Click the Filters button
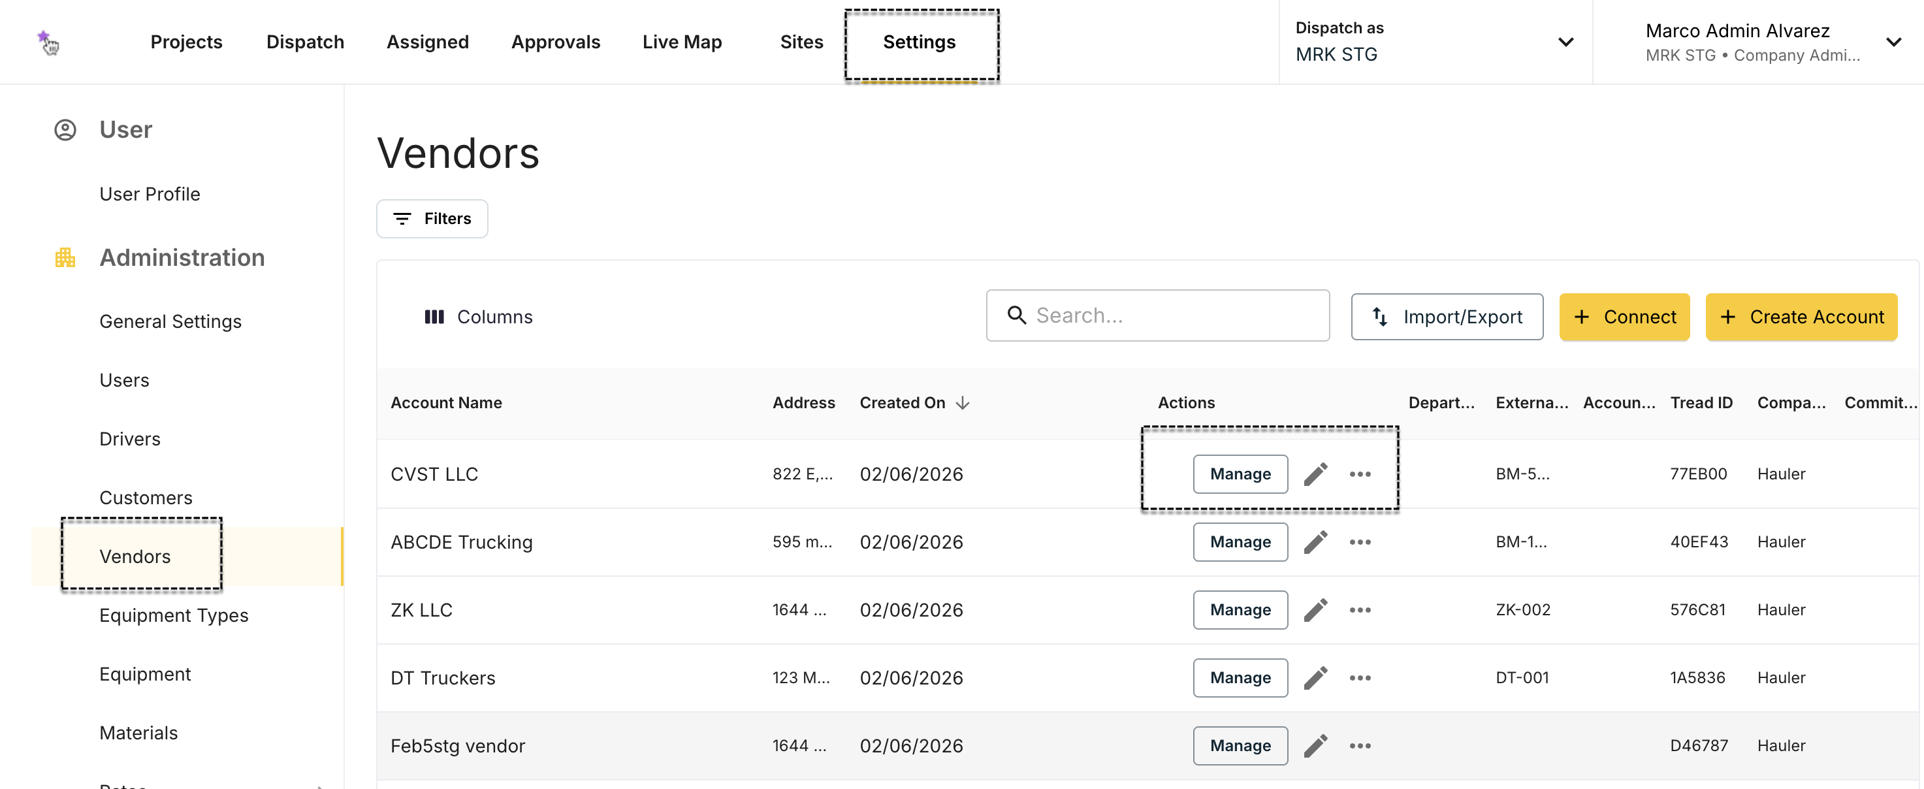The height and width of the screenshot is (789, 1924). pyautogui.click(x=432, y=219)
